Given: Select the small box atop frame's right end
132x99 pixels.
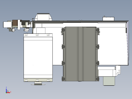Looking at the screenshot, I should 108,19.
